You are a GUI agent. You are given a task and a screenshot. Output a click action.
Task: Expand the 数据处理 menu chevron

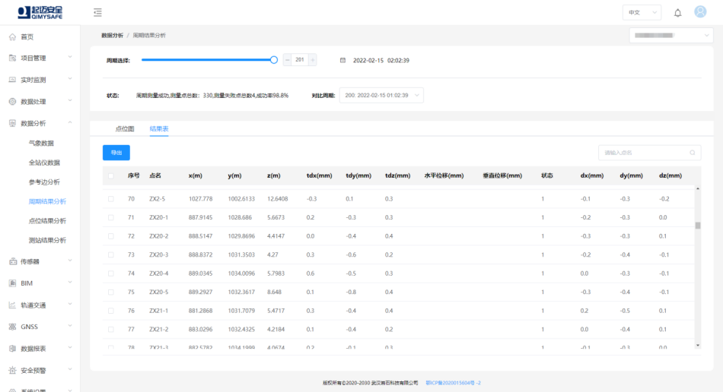(x=70, y=100)
